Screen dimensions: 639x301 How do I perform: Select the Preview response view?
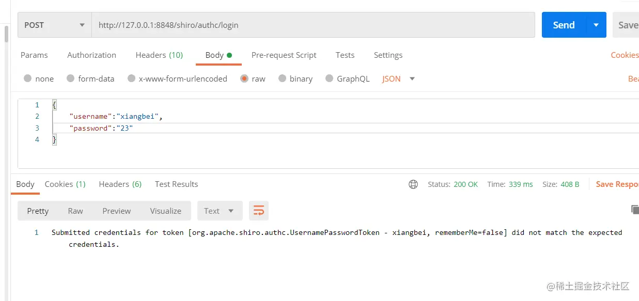click(117, 211)
